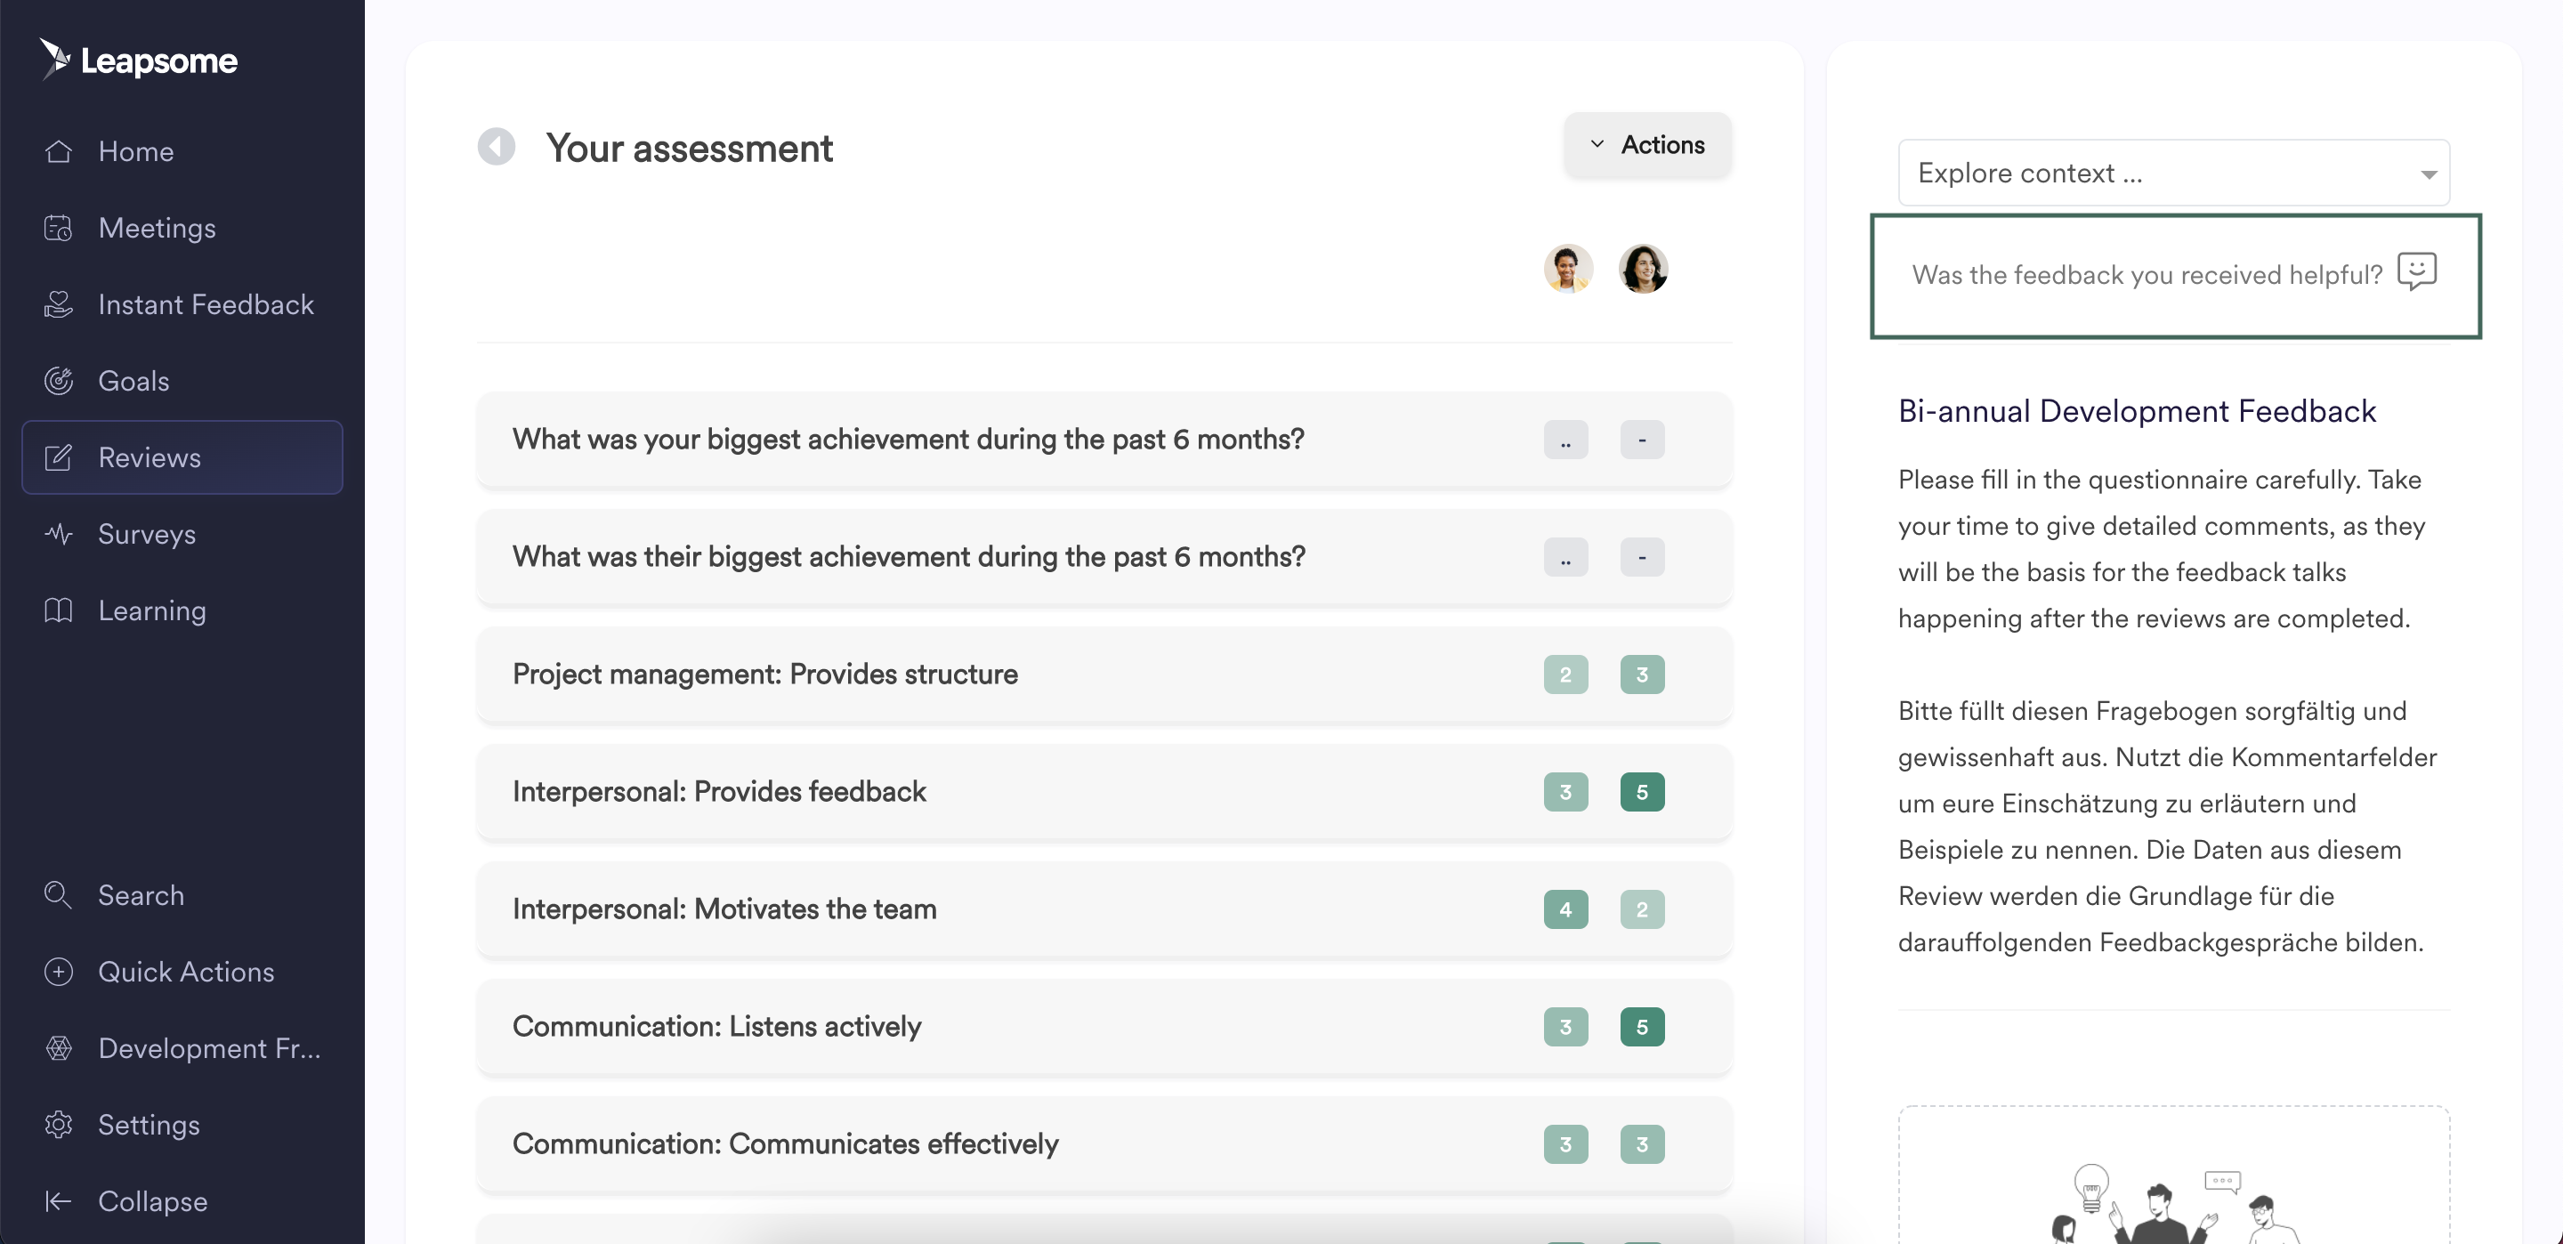The height and width of the screenshot is (1244, 2563).
Task: Open the Actions dropdown button
Action: click(x=1646, y=145)
